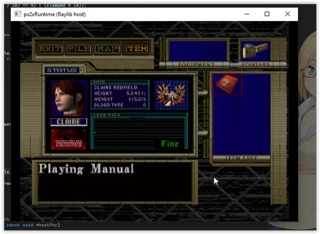
Task: Select the Playing Manual book item
Action: pyautogui.click(x=227, y=84)
